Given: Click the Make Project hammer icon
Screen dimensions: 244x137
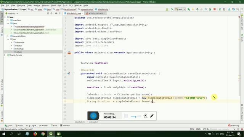Looking at the screenshot, I should point(172,9).
